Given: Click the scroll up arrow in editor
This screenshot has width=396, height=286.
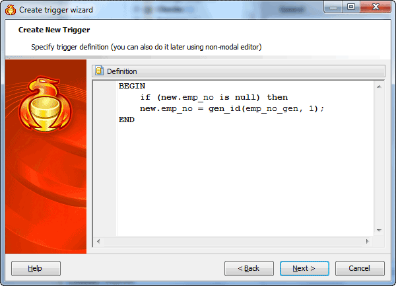Looking at the screenshot, I should click(x=379, y=87).
